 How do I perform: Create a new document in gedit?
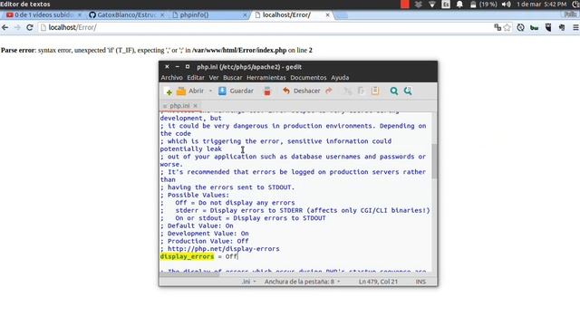pos(169,91)
